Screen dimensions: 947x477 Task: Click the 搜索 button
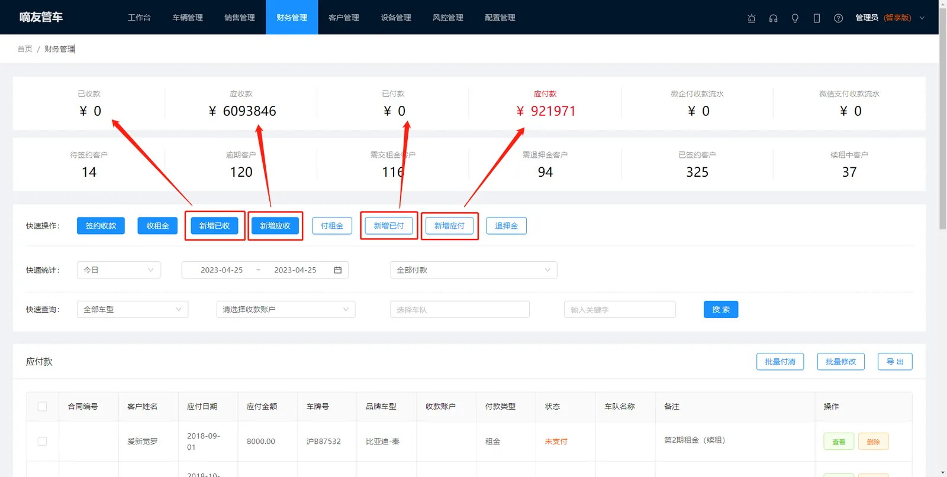(x=721, y=310)
